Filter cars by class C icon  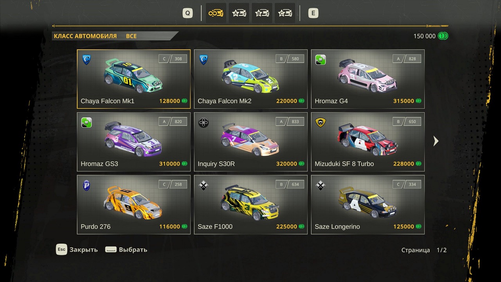tap(285, 13)
